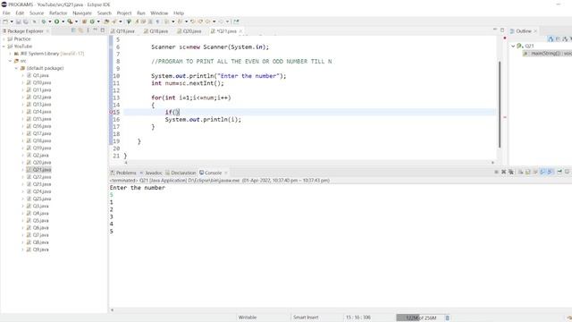Open the dropdown next to New Java Class icon
Image resolution: width=572 pixels, height=322 pixels.
click(x=98, y=21)
